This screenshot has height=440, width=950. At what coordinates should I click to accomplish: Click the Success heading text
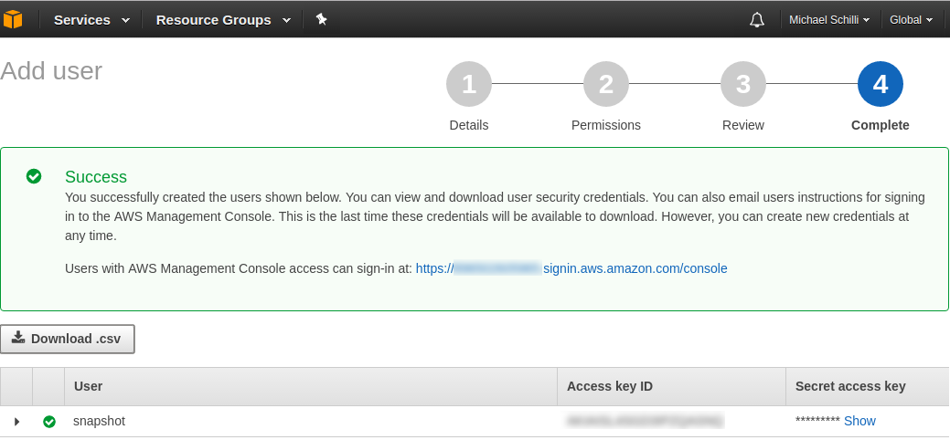click(x=96, y=177)
